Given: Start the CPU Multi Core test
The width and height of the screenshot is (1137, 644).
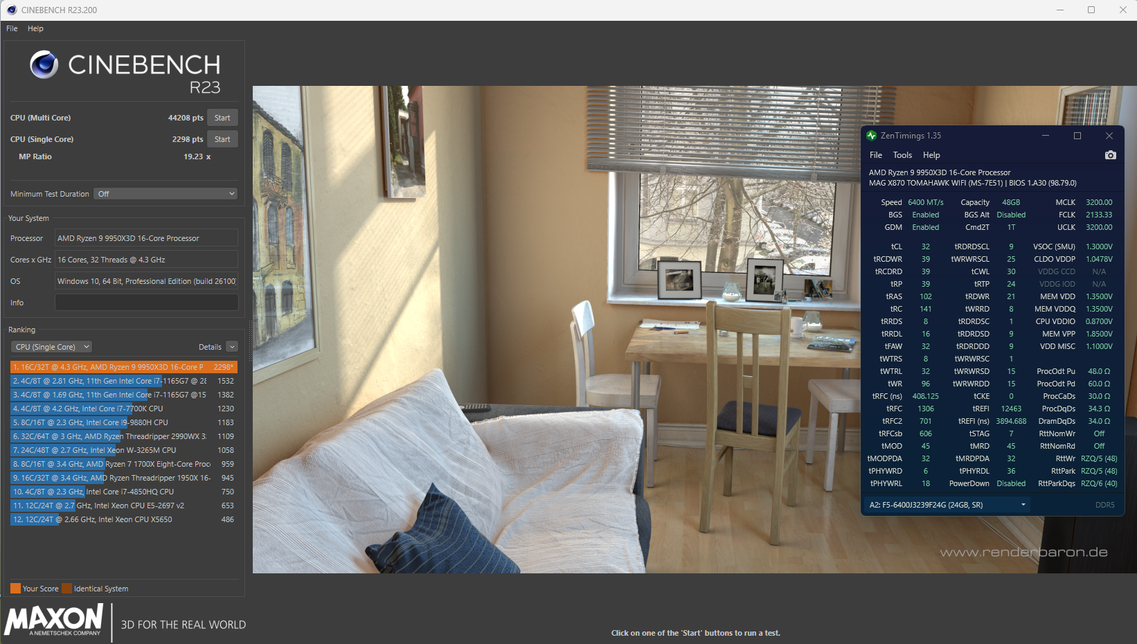Looking at the screenshot, I should (x=222, y=118).
